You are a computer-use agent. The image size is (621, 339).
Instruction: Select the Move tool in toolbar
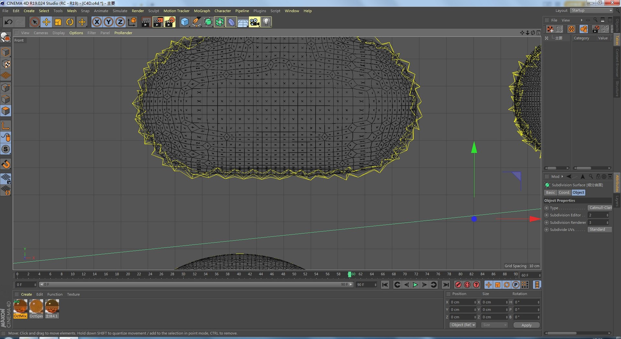click(46, 22)
